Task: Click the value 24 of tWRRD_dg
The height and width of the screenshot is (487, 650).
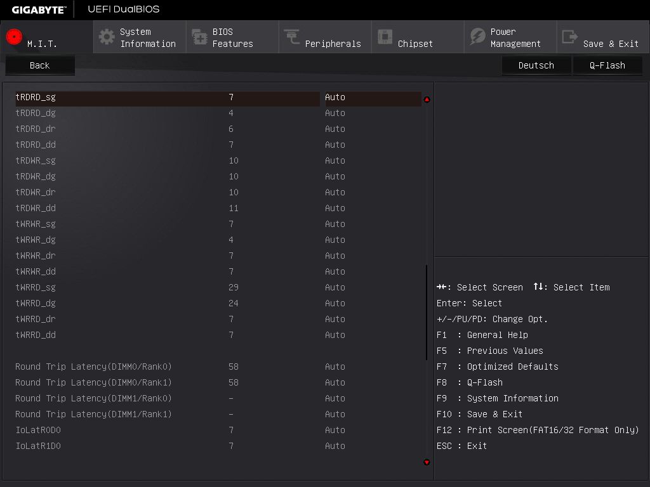Action: [x=234, y=303]
